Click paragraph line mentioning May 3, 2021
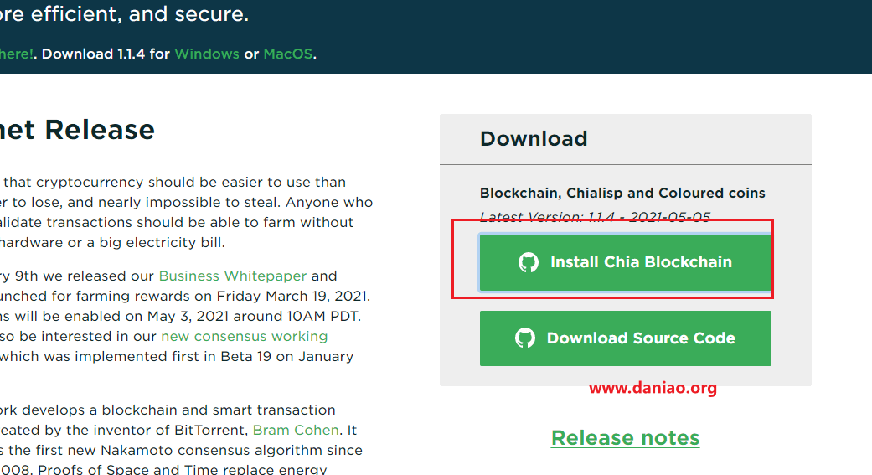This screenshot has height=475, width=872. (180, 317)
